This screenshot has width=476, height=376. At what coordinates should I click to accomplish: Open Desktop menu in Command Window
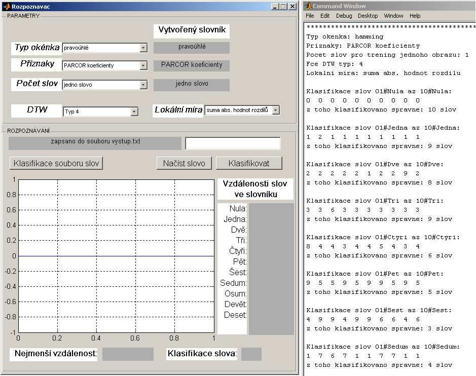[368, 16]
